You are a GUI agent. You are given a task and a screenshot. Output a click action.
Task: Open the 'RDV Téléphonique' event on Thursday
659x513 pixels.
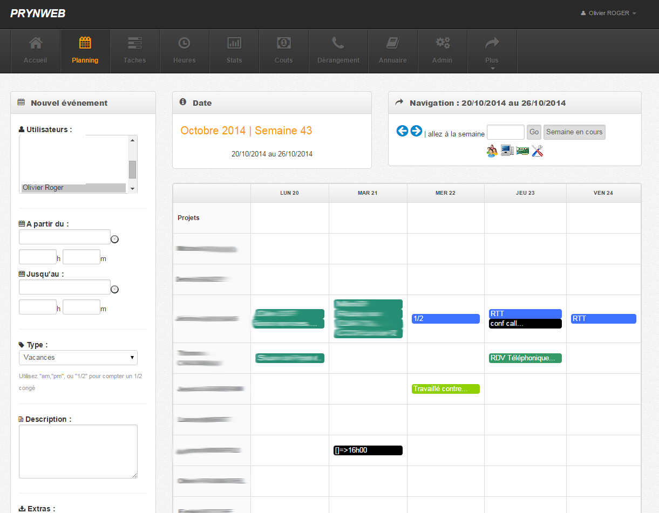525,358
